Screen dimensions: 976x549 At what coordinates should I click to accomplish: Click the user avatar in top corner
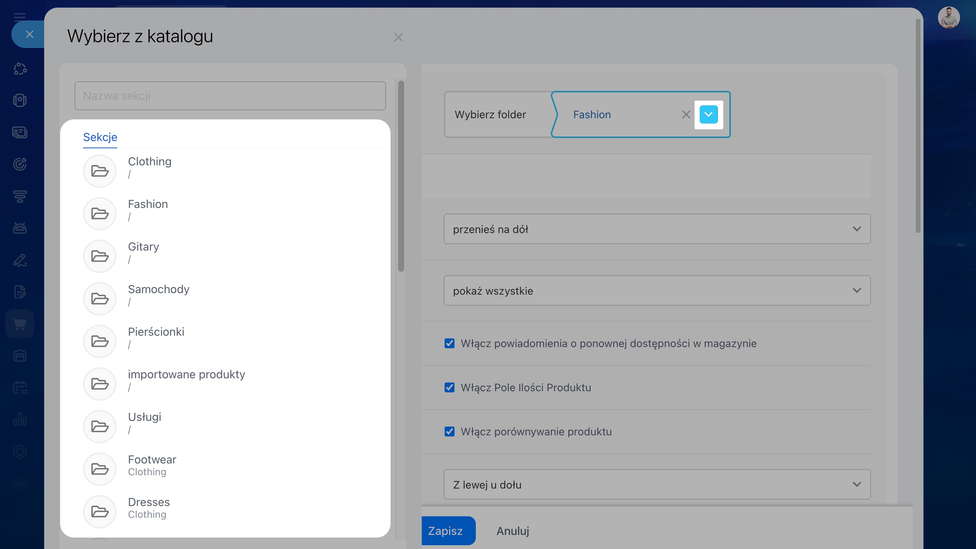pyautogui.click(x=949, y=17)
